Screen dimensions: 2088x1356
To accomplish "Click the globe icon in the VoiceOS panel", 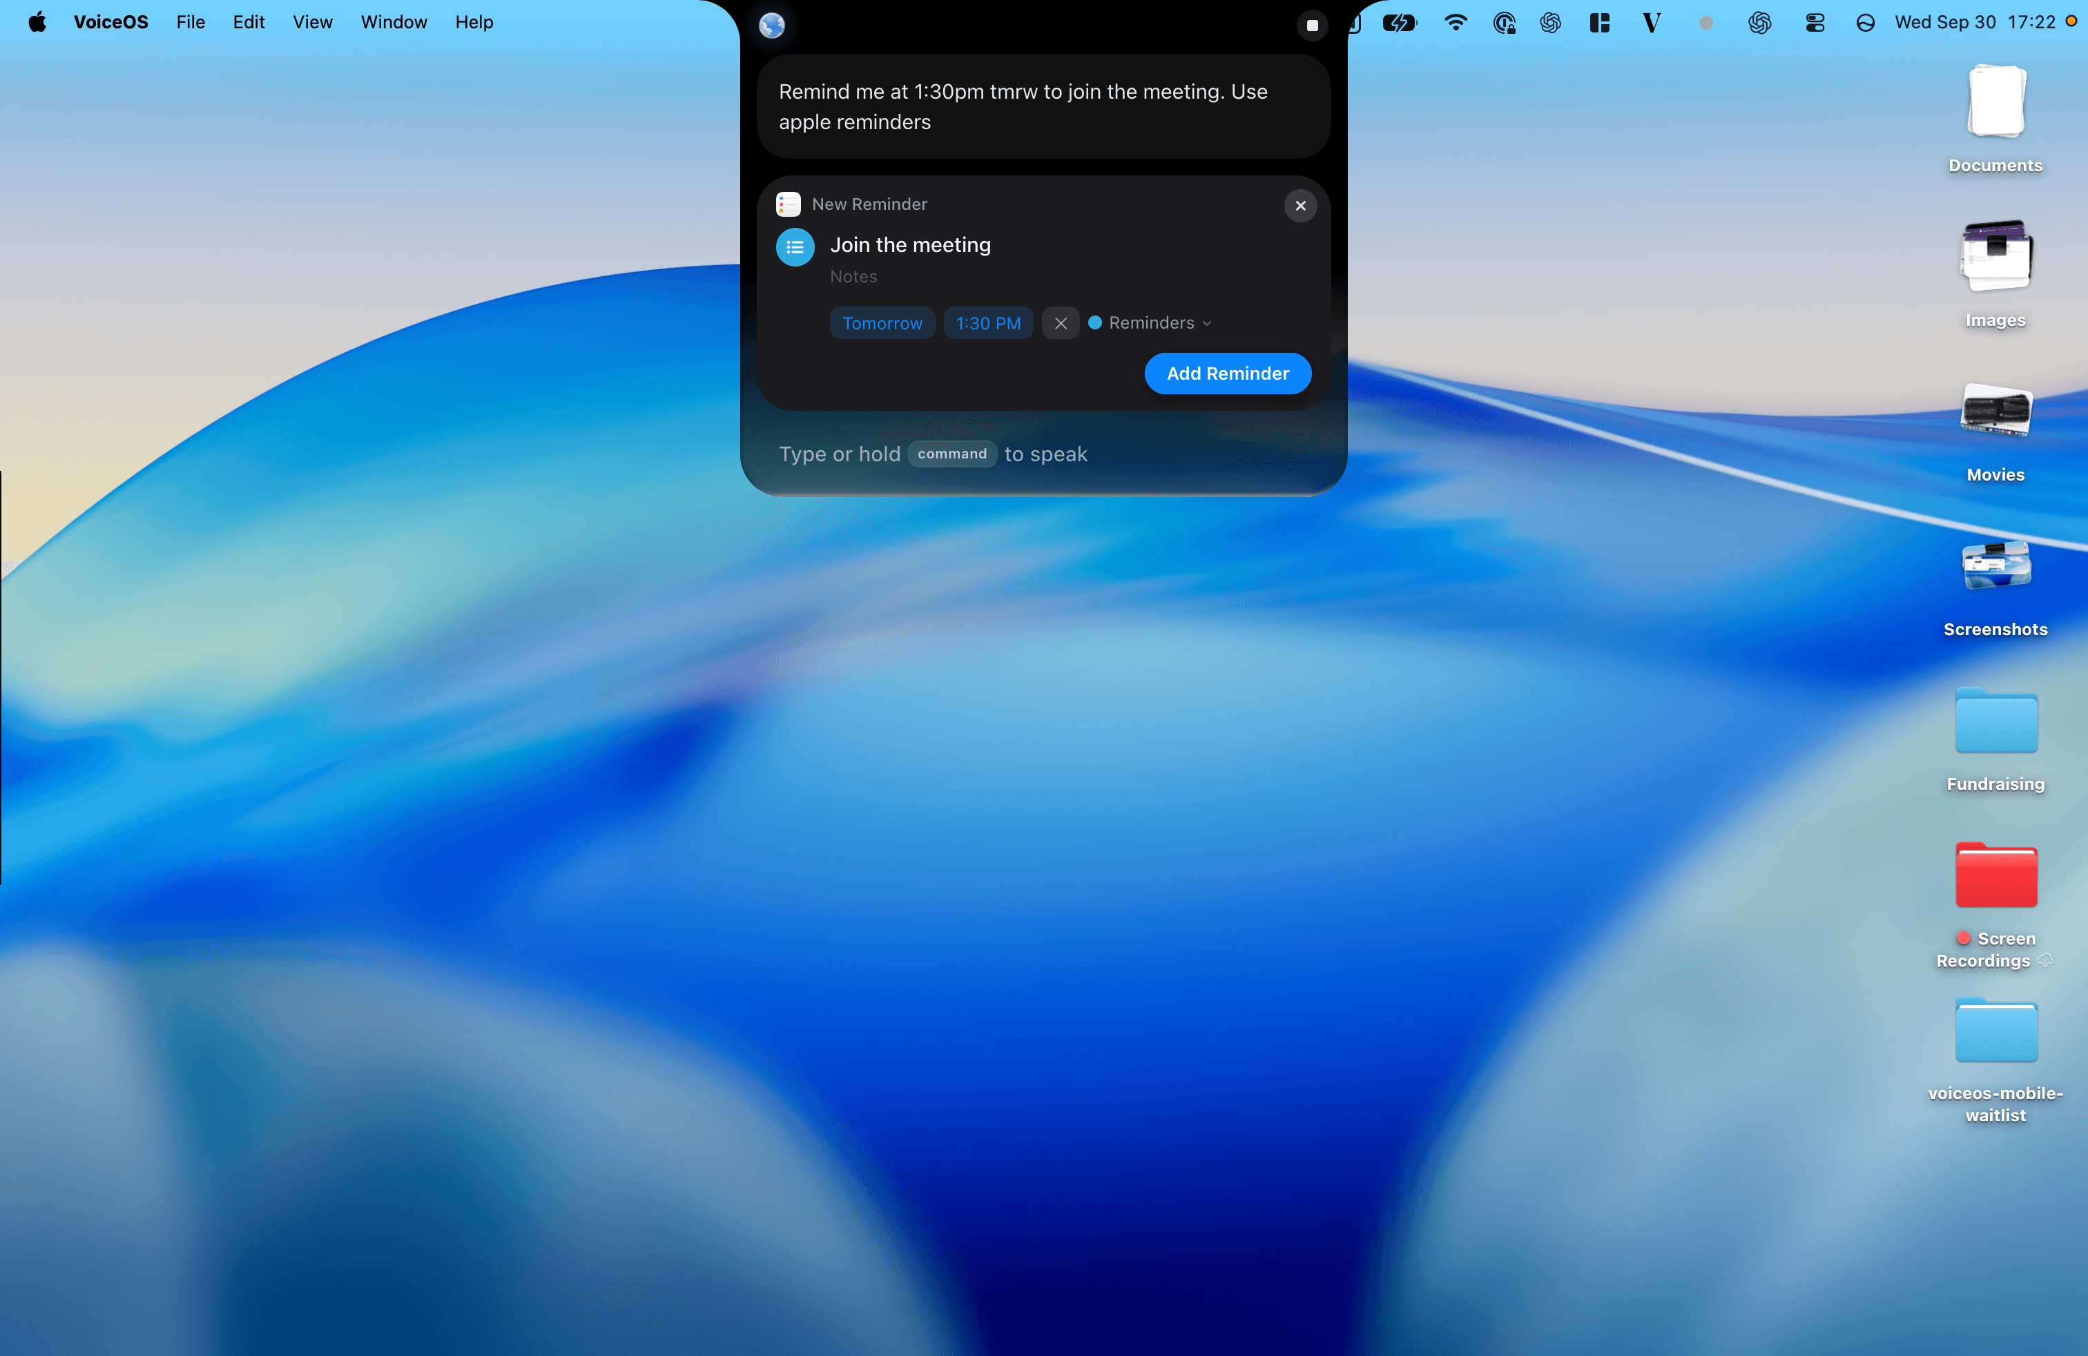I will coord(772,25).
